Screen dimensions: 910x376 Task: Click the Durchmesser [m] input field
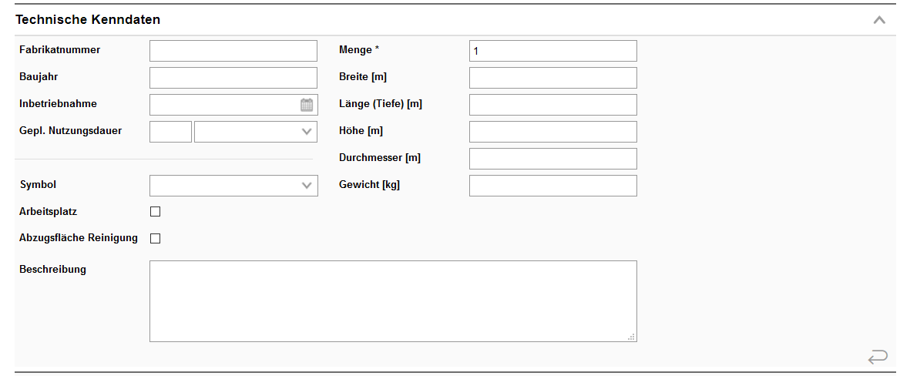click(552, 159)
